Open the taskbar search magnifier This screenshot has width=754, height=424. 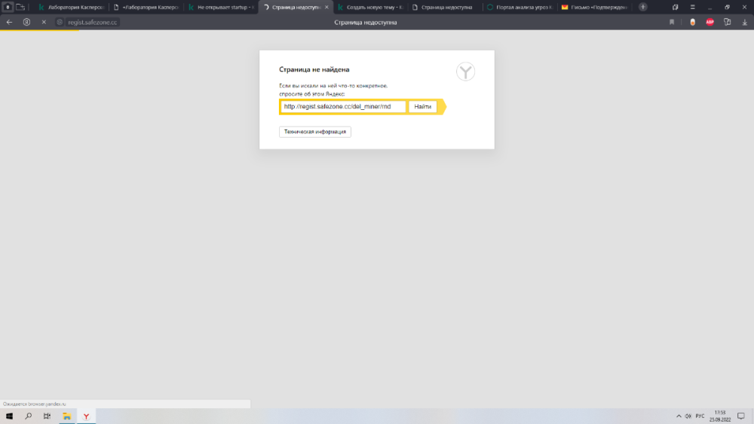click(x=29, y=416)
